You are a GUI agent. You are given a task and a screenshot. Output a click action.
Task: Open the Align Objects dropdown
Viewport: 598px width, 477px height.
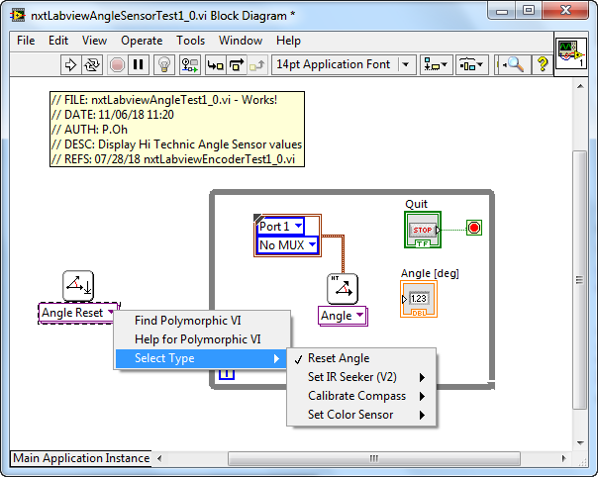pos(436,64)
